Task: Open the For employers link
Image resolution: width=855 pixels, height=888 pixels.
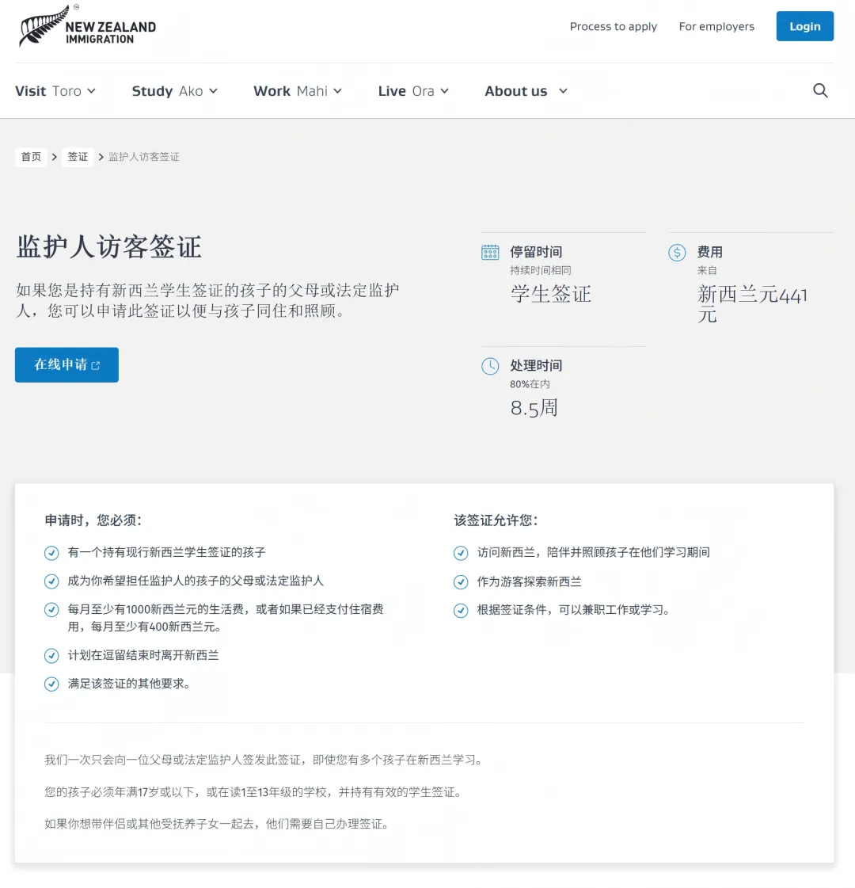Action: (716, 27)
